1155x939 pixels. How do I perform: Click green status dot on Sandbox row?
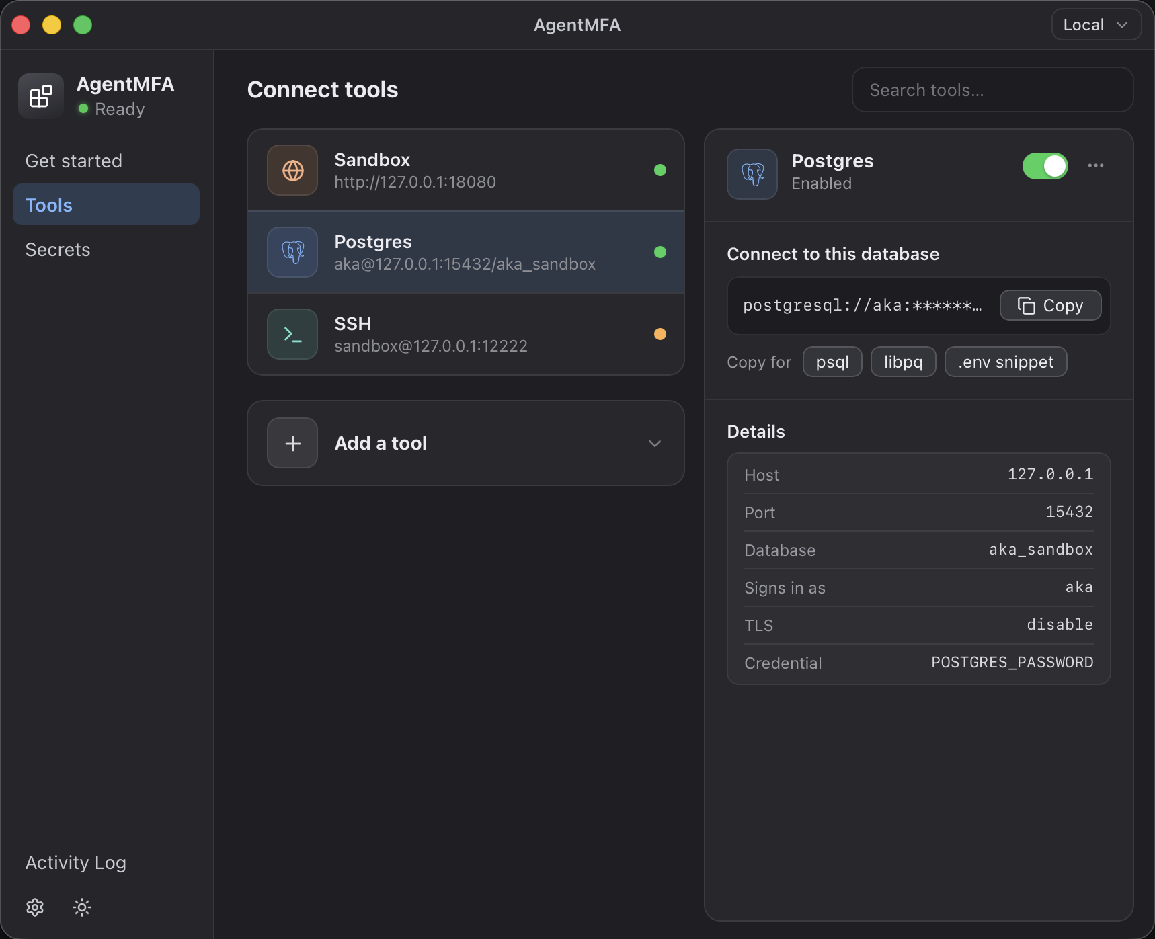click(660, 170)
